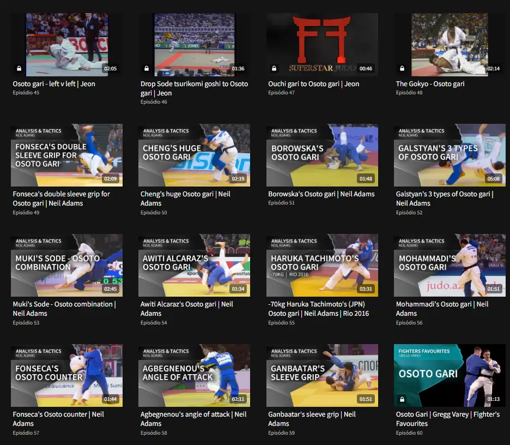Viewport: 510px width, 445px height.
Task: Click The Gokyo - Osoto gari title
Action: pos(430,83)
